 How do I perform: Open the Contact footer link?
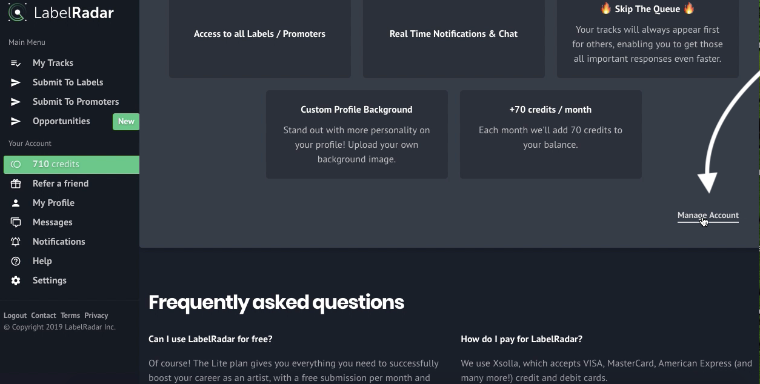44,316
